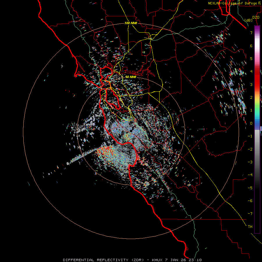Click the DZD product label

coord(256,17)
